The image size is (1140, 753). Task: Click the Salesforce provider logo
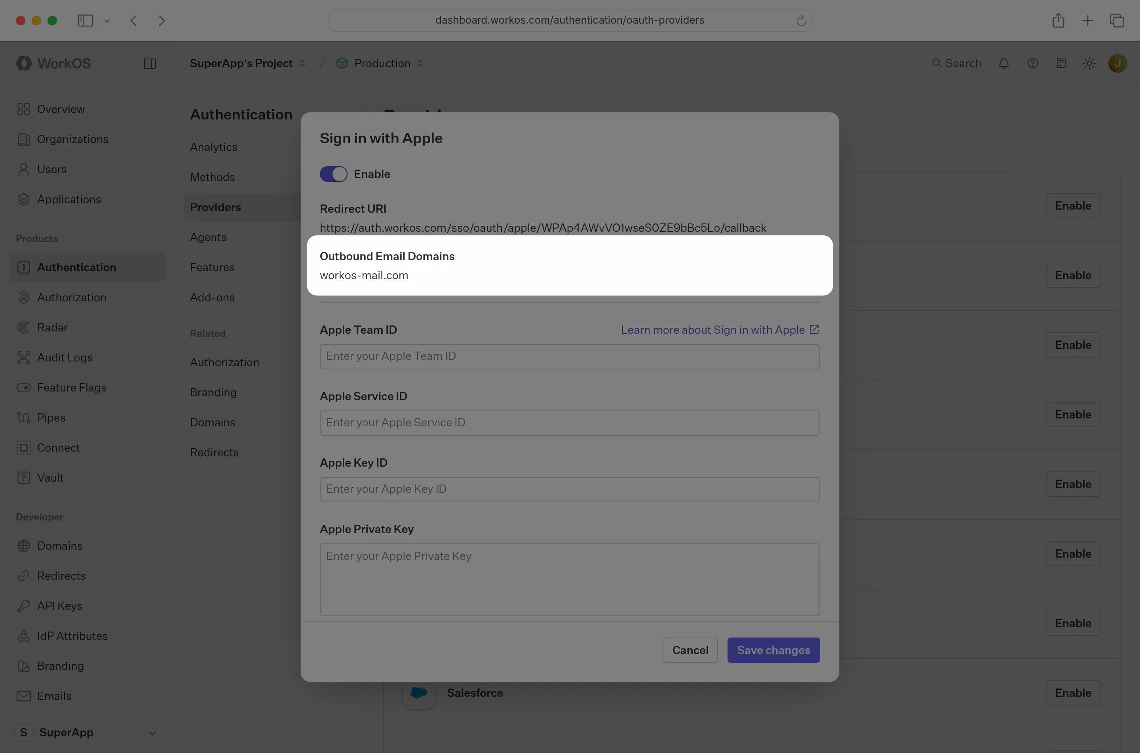[419, 692]
